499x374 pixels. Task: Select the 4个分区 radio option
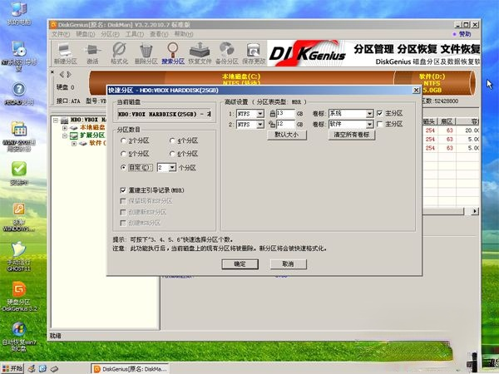172,140
